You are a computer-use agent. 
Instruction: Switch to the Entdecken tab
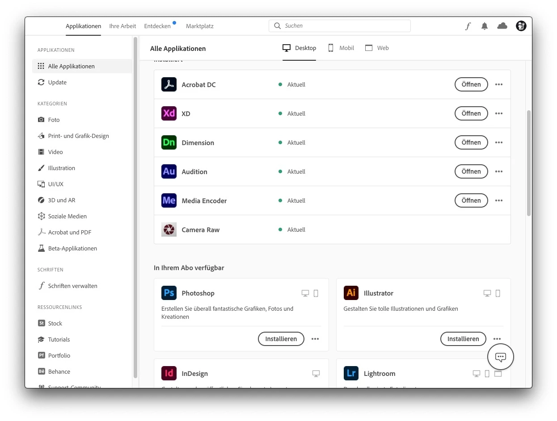tap(157, 26)
